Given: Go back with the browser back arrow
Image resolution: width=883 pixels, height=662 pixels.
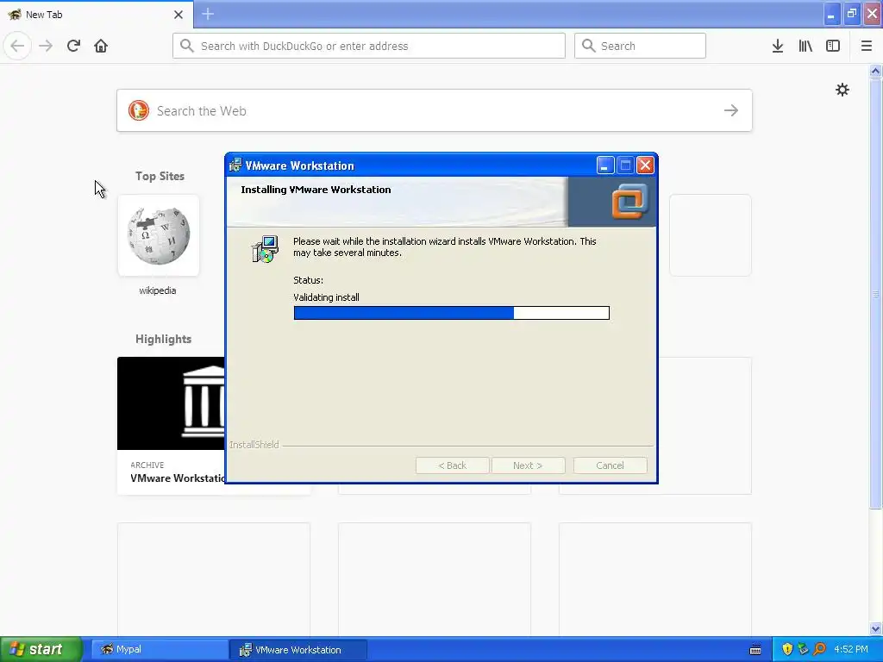Looking at the screenshot, I should point(17,46).
